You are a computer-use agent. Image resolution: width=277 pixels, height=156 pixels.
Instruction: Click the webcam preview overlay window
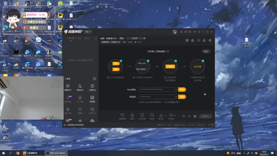(x=32, y=98)
